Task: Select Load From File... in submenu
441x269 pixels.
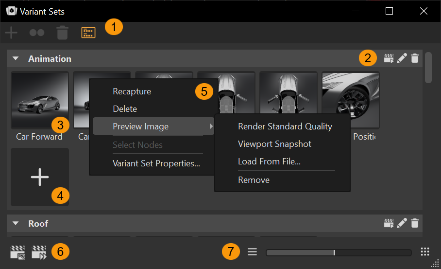Action: click(x=269, y=161)
